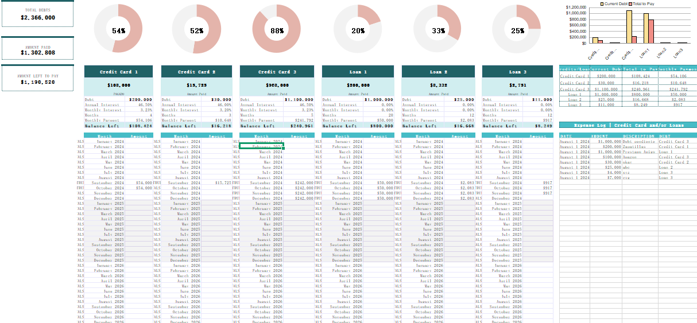Select the Credit Card 2 header
The width and height of the screenshot is (697, 323).
(196, 72)
